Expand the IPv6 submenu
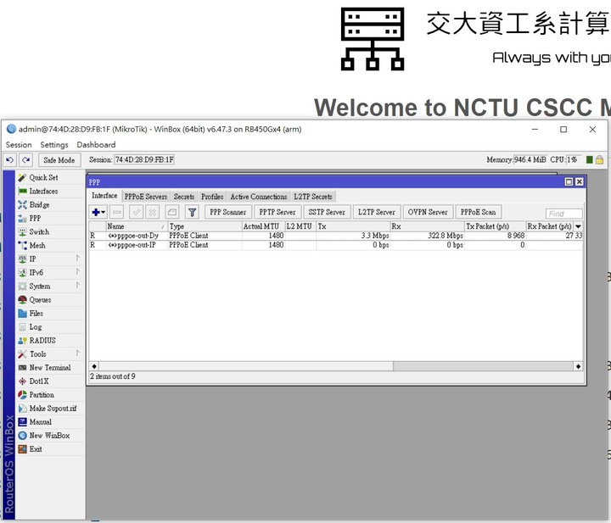This screenshot has height=523, width=611. coord(49,272)
